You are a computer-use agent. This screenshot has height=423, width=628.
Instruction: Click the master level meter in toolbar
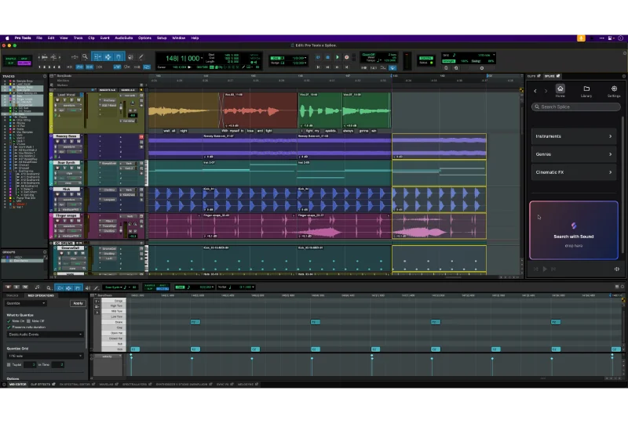click(407, 62)
